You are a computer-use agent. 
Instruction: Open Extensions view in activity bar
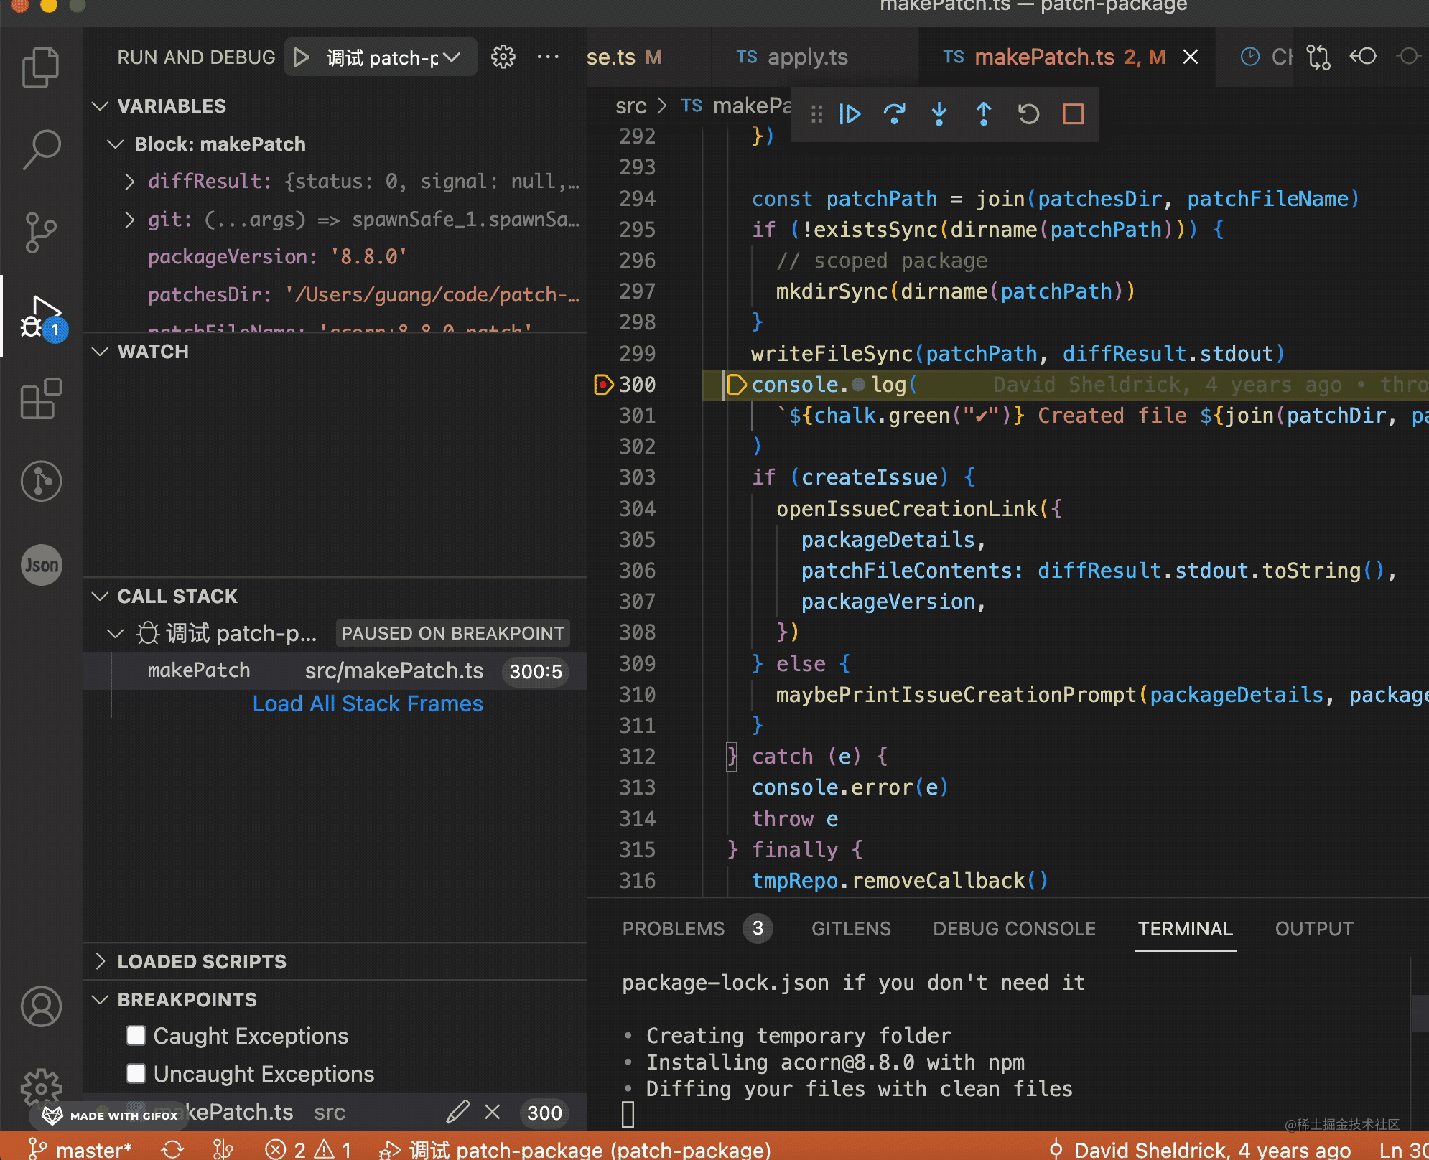pos(41,399)
